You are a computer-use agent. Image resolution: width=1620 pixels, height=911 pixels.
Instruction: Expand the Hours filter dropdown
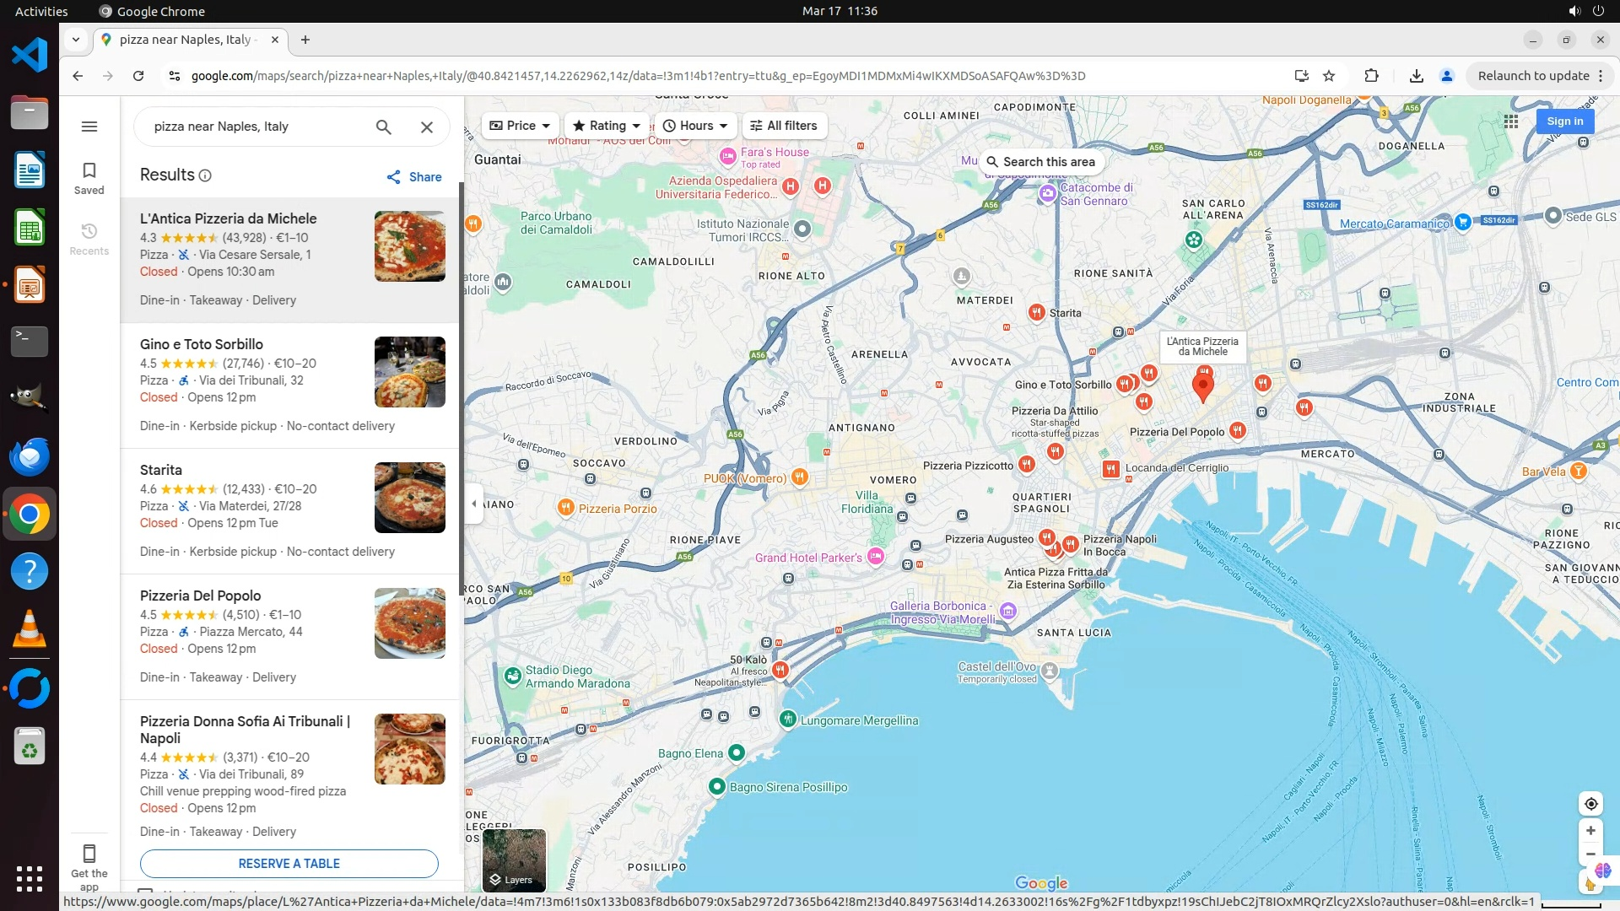pos(695,126)
